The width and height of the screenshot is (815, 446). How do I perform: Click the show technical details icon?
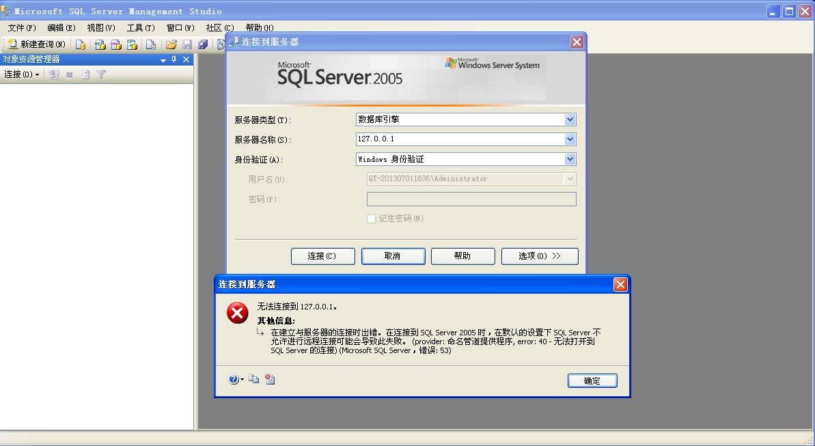coord(270,380)
